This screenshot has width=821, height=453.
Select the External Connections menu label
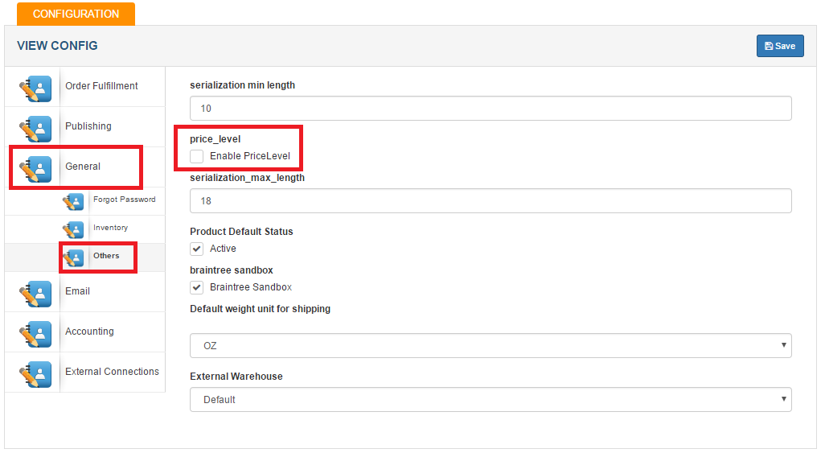(112, 371)
